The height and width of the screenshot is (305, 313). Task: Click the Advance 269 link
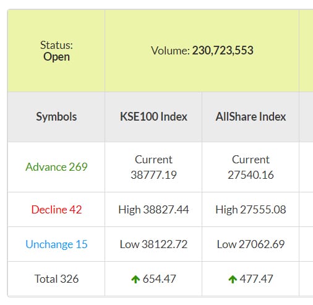(56, 167)
